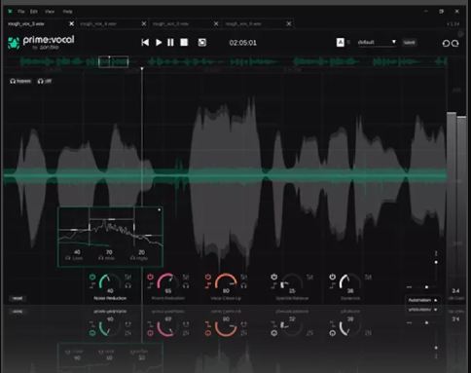The height and width of the screenshot is (373, 471).
Task: Click the skip-to-start playback button
Action: coord(145,43)
